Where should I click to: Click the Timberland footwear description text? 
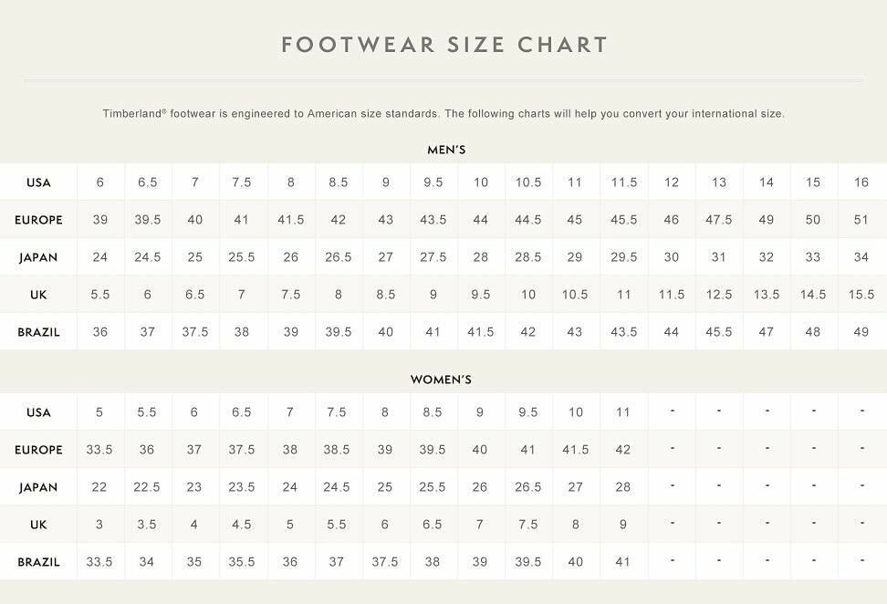point(443,114)
